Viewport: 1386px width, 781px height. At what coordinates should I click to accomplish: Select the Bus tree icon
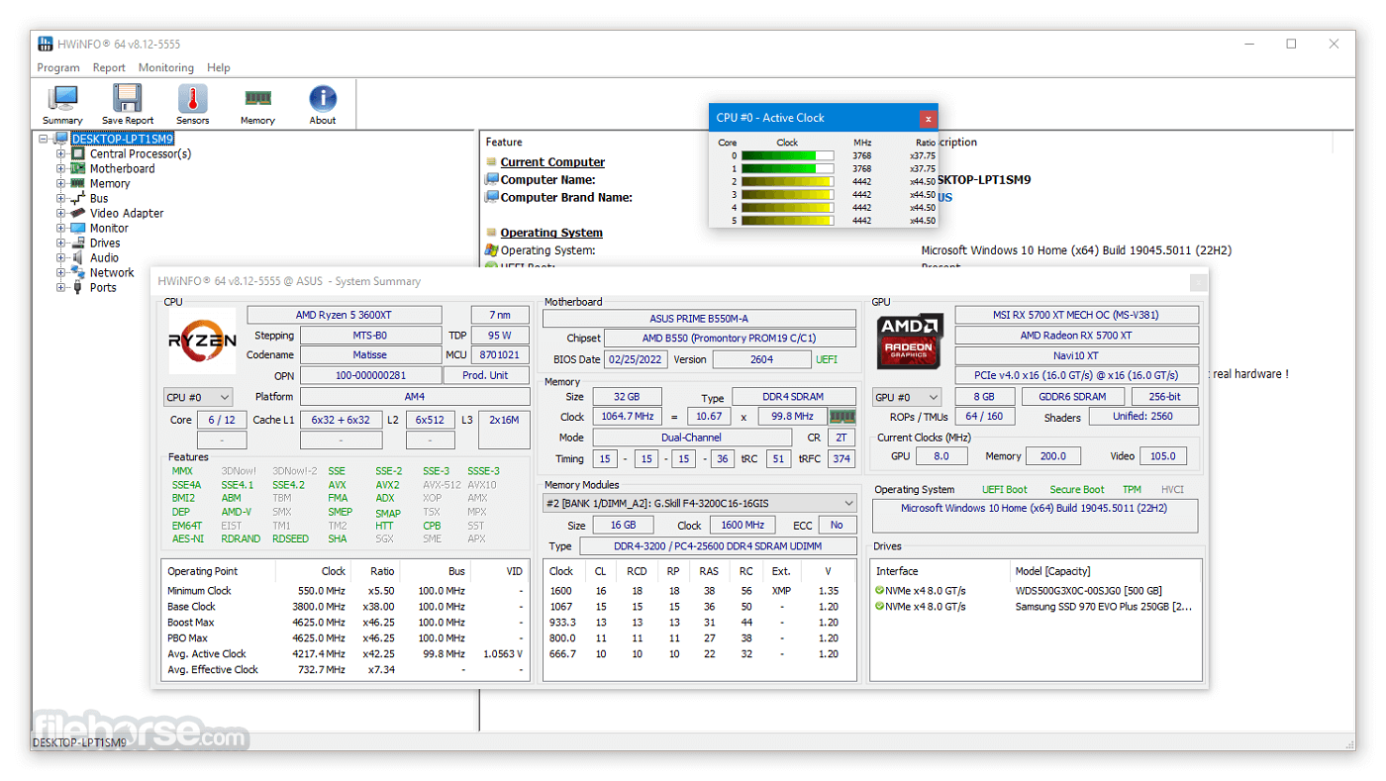pos(78,198)
